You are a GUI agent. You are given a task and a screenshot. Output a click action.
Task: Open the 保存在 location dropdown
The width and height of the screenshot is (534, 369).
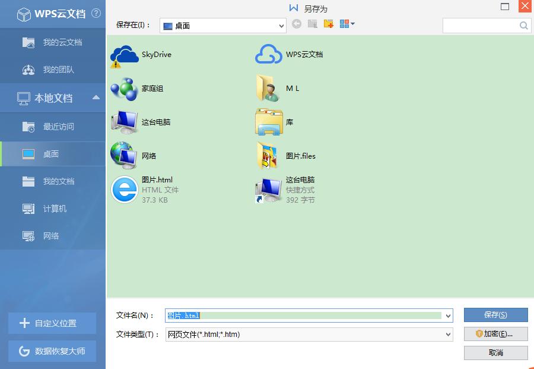point(281,25)
